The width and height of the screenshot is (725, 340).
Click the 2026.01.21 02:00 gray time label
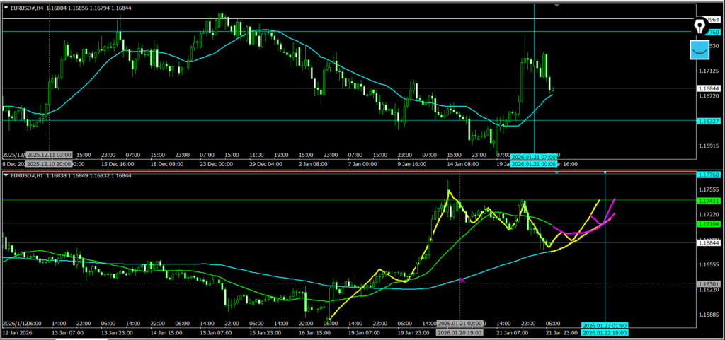pyautogui.click(x=460, y=324)
